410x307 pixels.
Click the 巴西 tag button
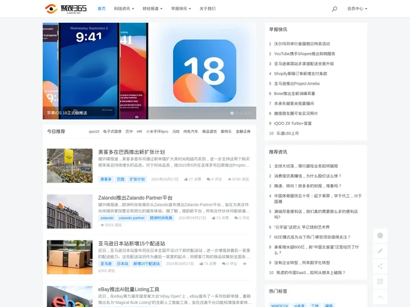[121, 179]
